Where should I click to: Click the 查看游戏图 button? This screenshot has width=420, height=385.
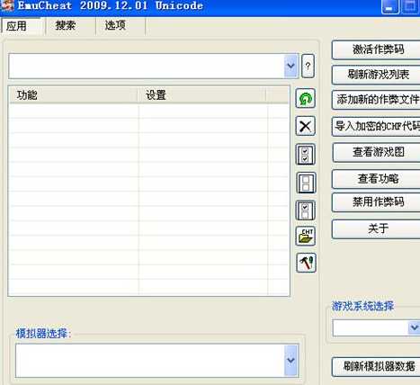(x=377, y=153)
